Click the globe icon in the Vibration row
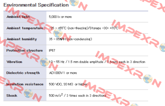Viewport: 165px width, 106px height. click(x=45, y=62)
